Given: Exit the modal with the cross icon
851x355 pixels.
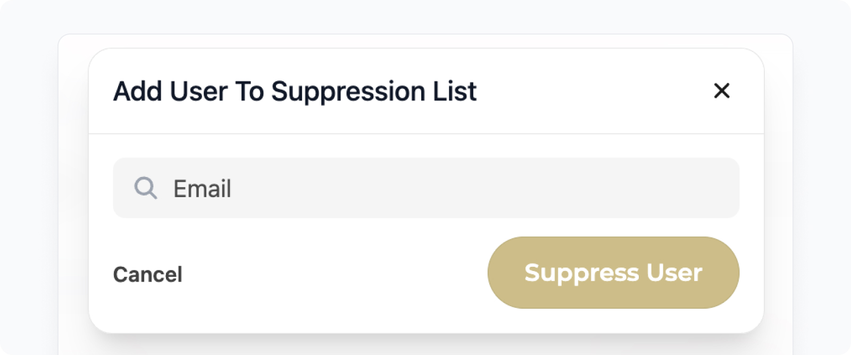Looking at the screenshot, I should [722, 91].
